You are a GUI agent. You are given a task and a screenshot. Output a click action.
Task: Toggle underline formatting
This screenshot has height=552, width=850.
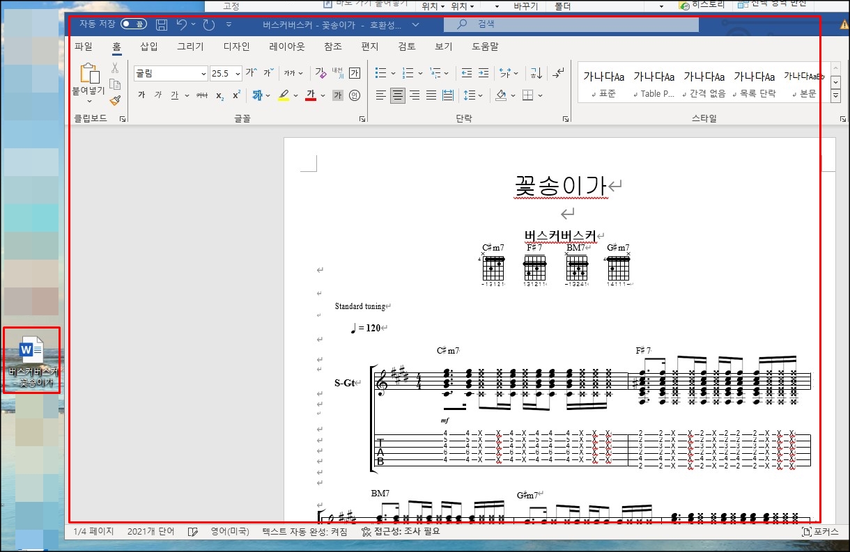(x=174, y=95)
